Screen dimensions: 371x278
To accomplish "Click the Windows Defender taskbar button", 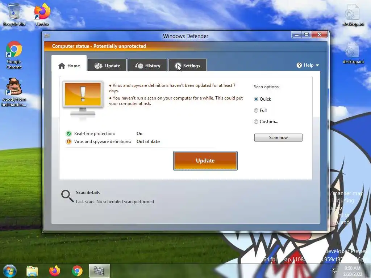I will (100, 271).
